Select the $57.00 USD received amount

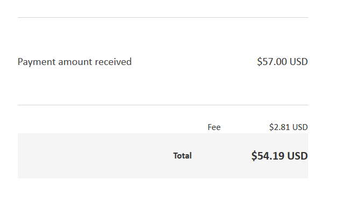tap(282, 61)
